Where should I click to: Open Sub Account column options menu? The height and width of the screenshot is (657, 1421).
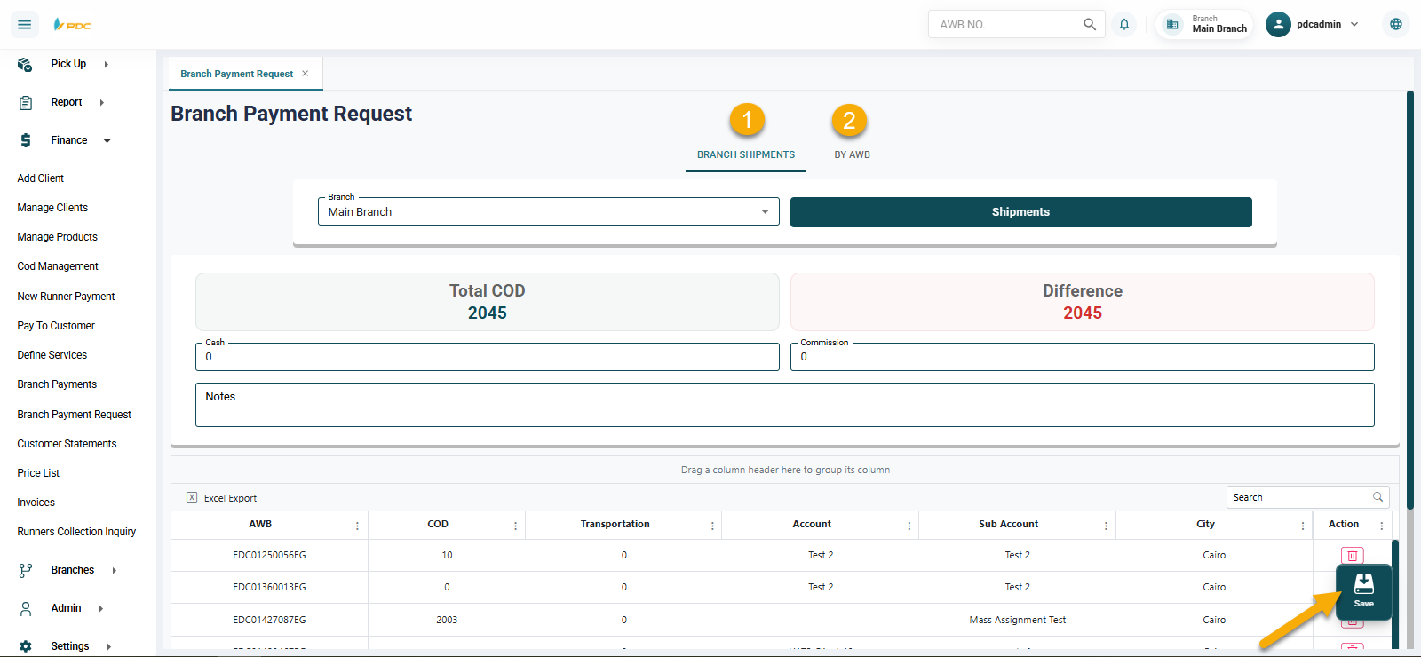(x=1107, y=526)
